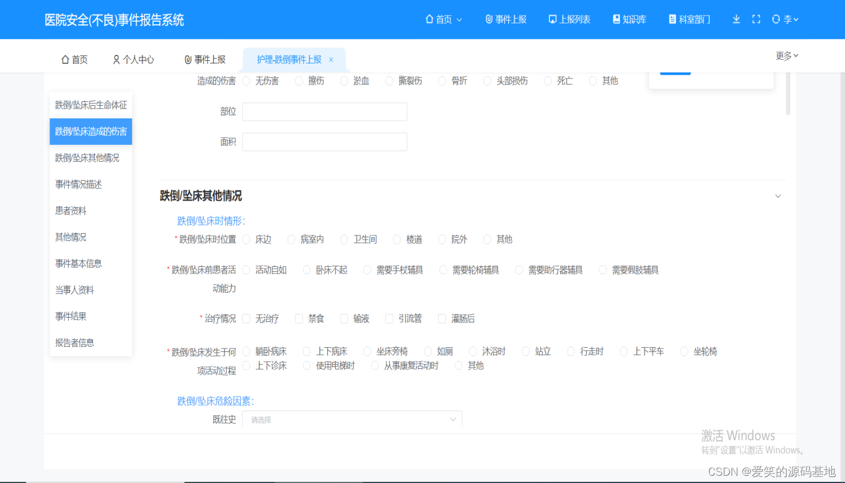Go to 上报列表 in top navigation
This screenshot has width=845, height=483.
tap(569, 19)
